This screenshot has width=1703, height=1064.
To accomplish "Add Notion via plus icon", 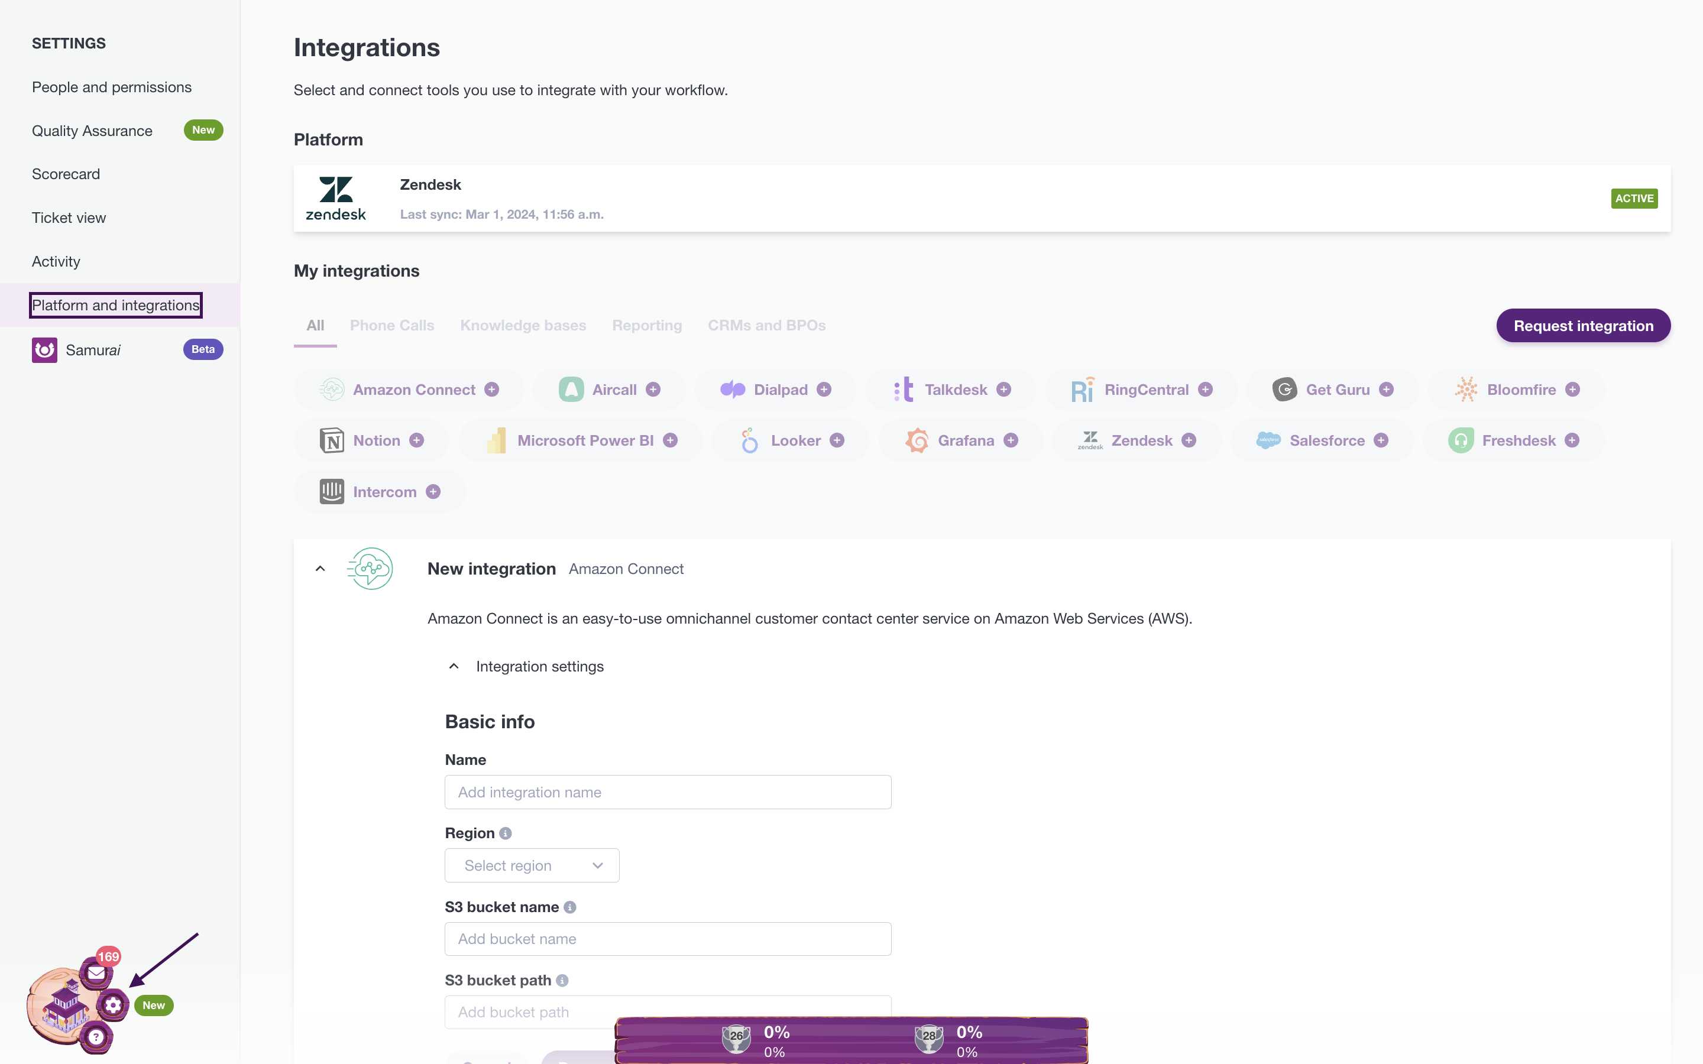I will [x=417, y=440].
